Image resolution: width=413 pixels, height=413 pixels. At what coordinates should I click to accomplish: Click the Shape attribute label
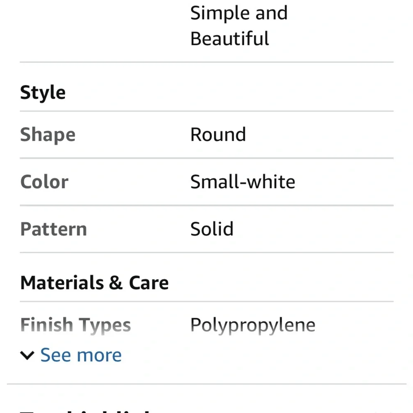(x=47, y=135)
